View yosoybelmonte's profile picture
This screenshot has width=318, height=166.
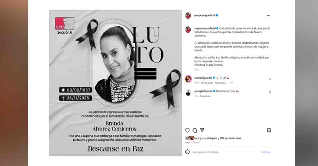pyautogui.click(x=188, y=93)
